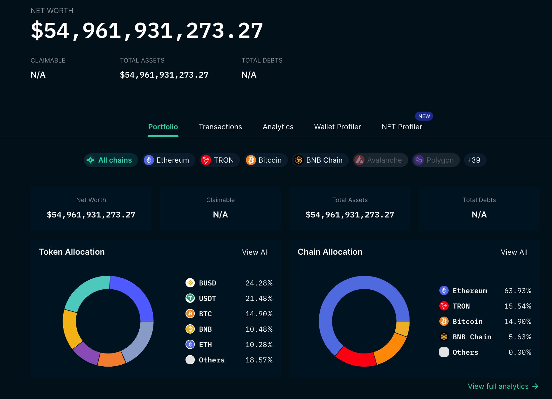The image size is (552, 399).
Task: Open the Portfolio tab
Action: coord(163,127)
